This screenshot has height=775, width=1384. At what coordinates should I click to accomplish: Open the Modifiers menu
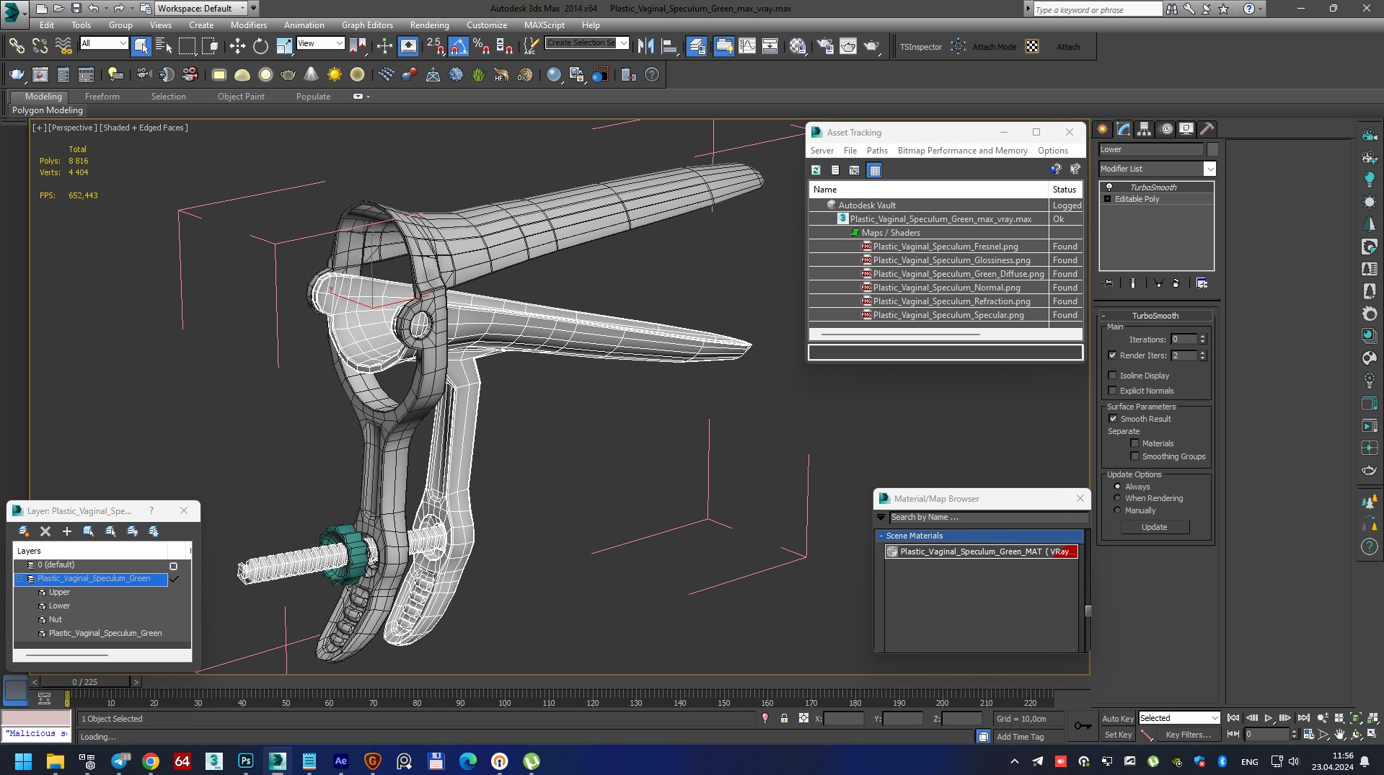[249, 25]
